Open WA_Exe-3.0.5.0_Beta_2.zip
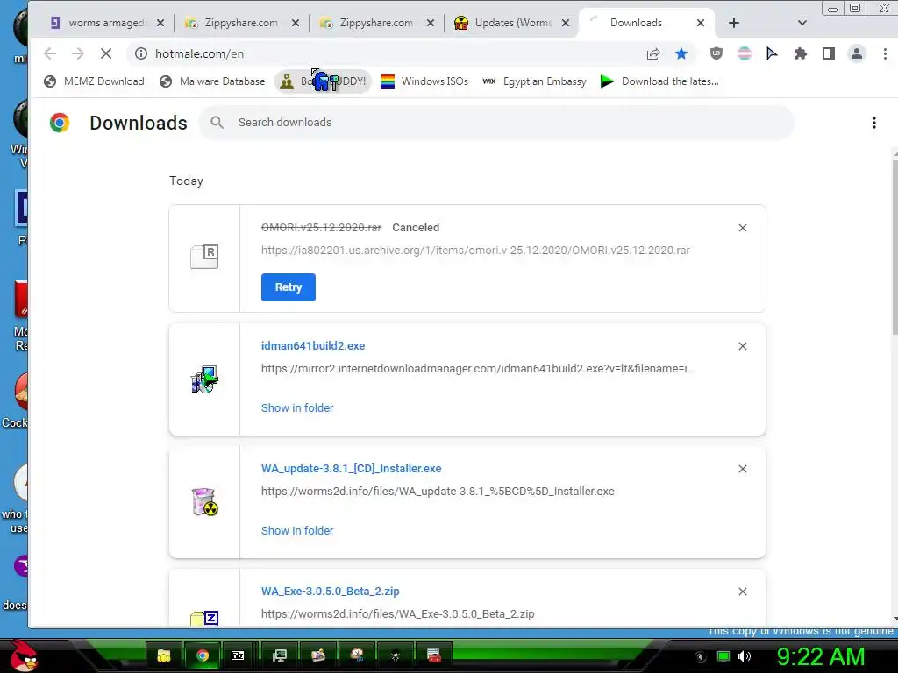This screenshot has height=673, width=898. click(x=331, y=592)
